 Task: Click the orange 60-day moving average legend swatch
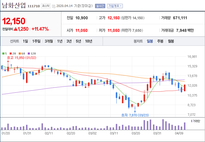point(20,53)
